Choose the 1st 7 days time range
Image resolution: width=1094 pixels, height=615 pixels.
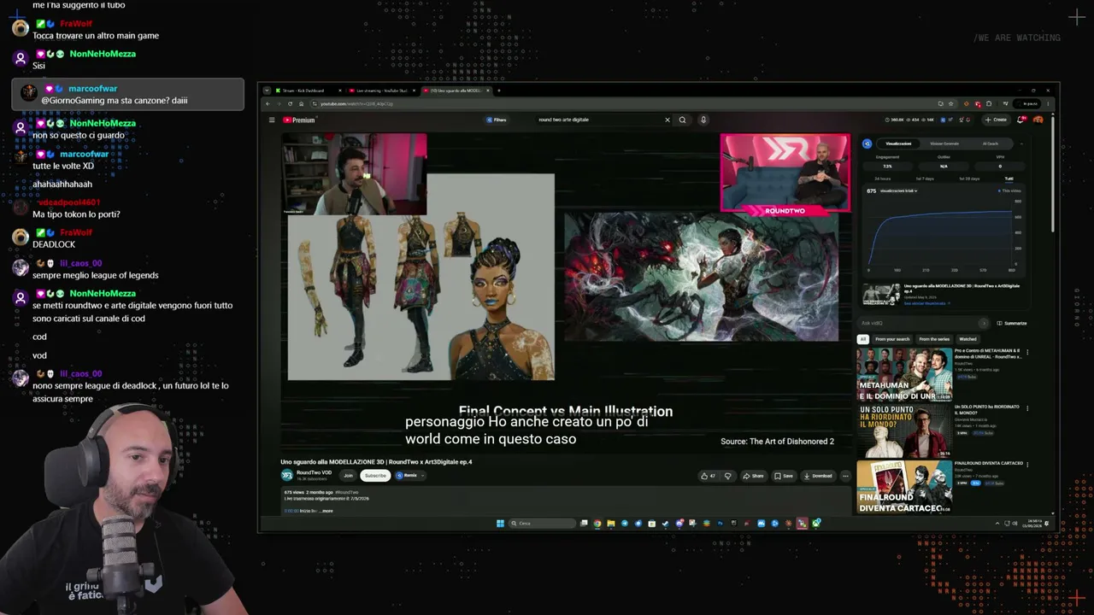925,179
